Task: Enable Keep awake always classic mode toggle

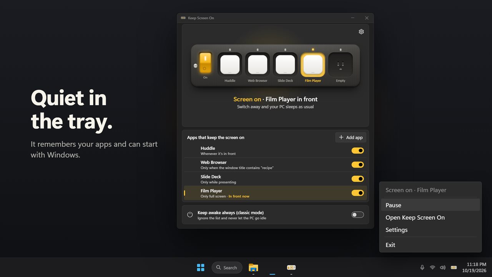Action: pyautogui.click(x=357, y=215)
